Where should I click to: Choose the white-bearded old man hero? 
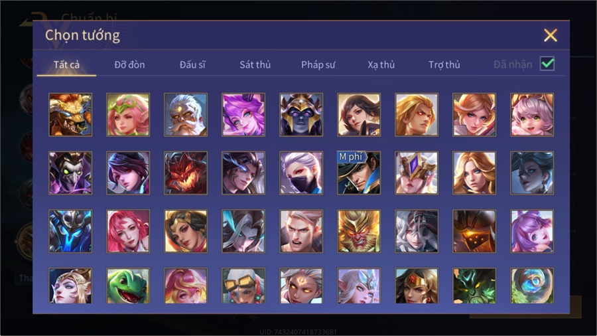tap(186, 115)
